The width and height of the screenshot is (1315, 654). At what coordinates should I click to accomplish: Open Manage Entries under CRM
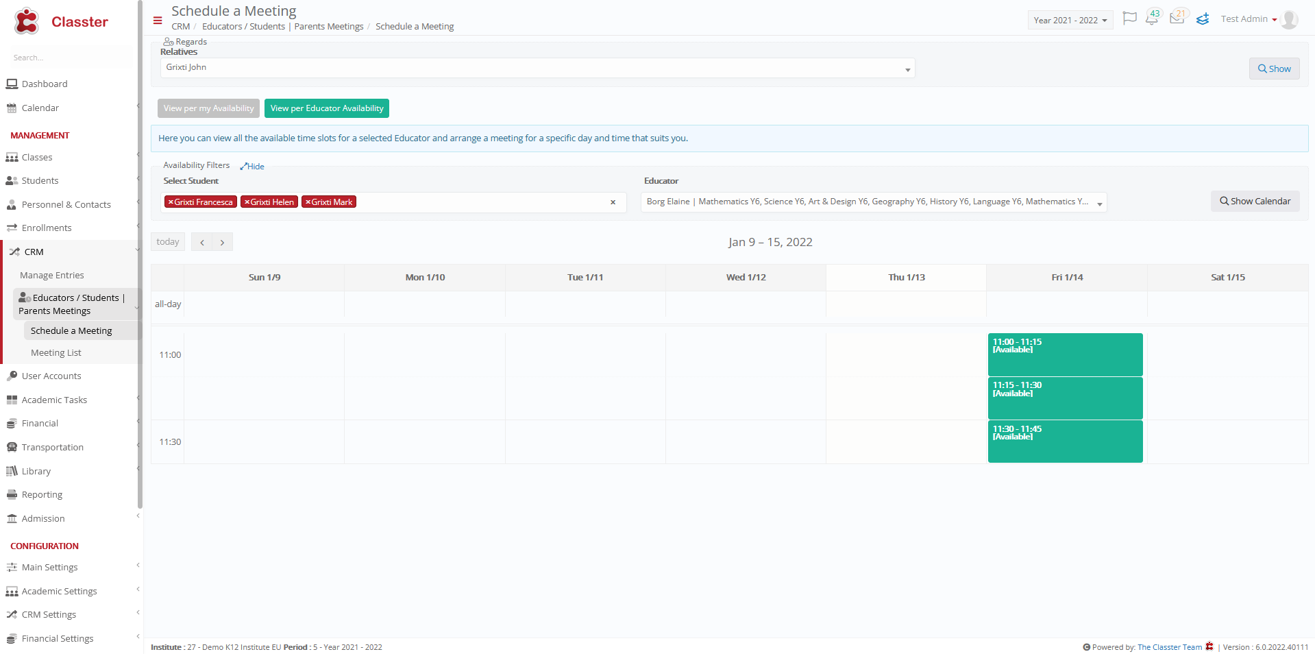click(52, 275)
